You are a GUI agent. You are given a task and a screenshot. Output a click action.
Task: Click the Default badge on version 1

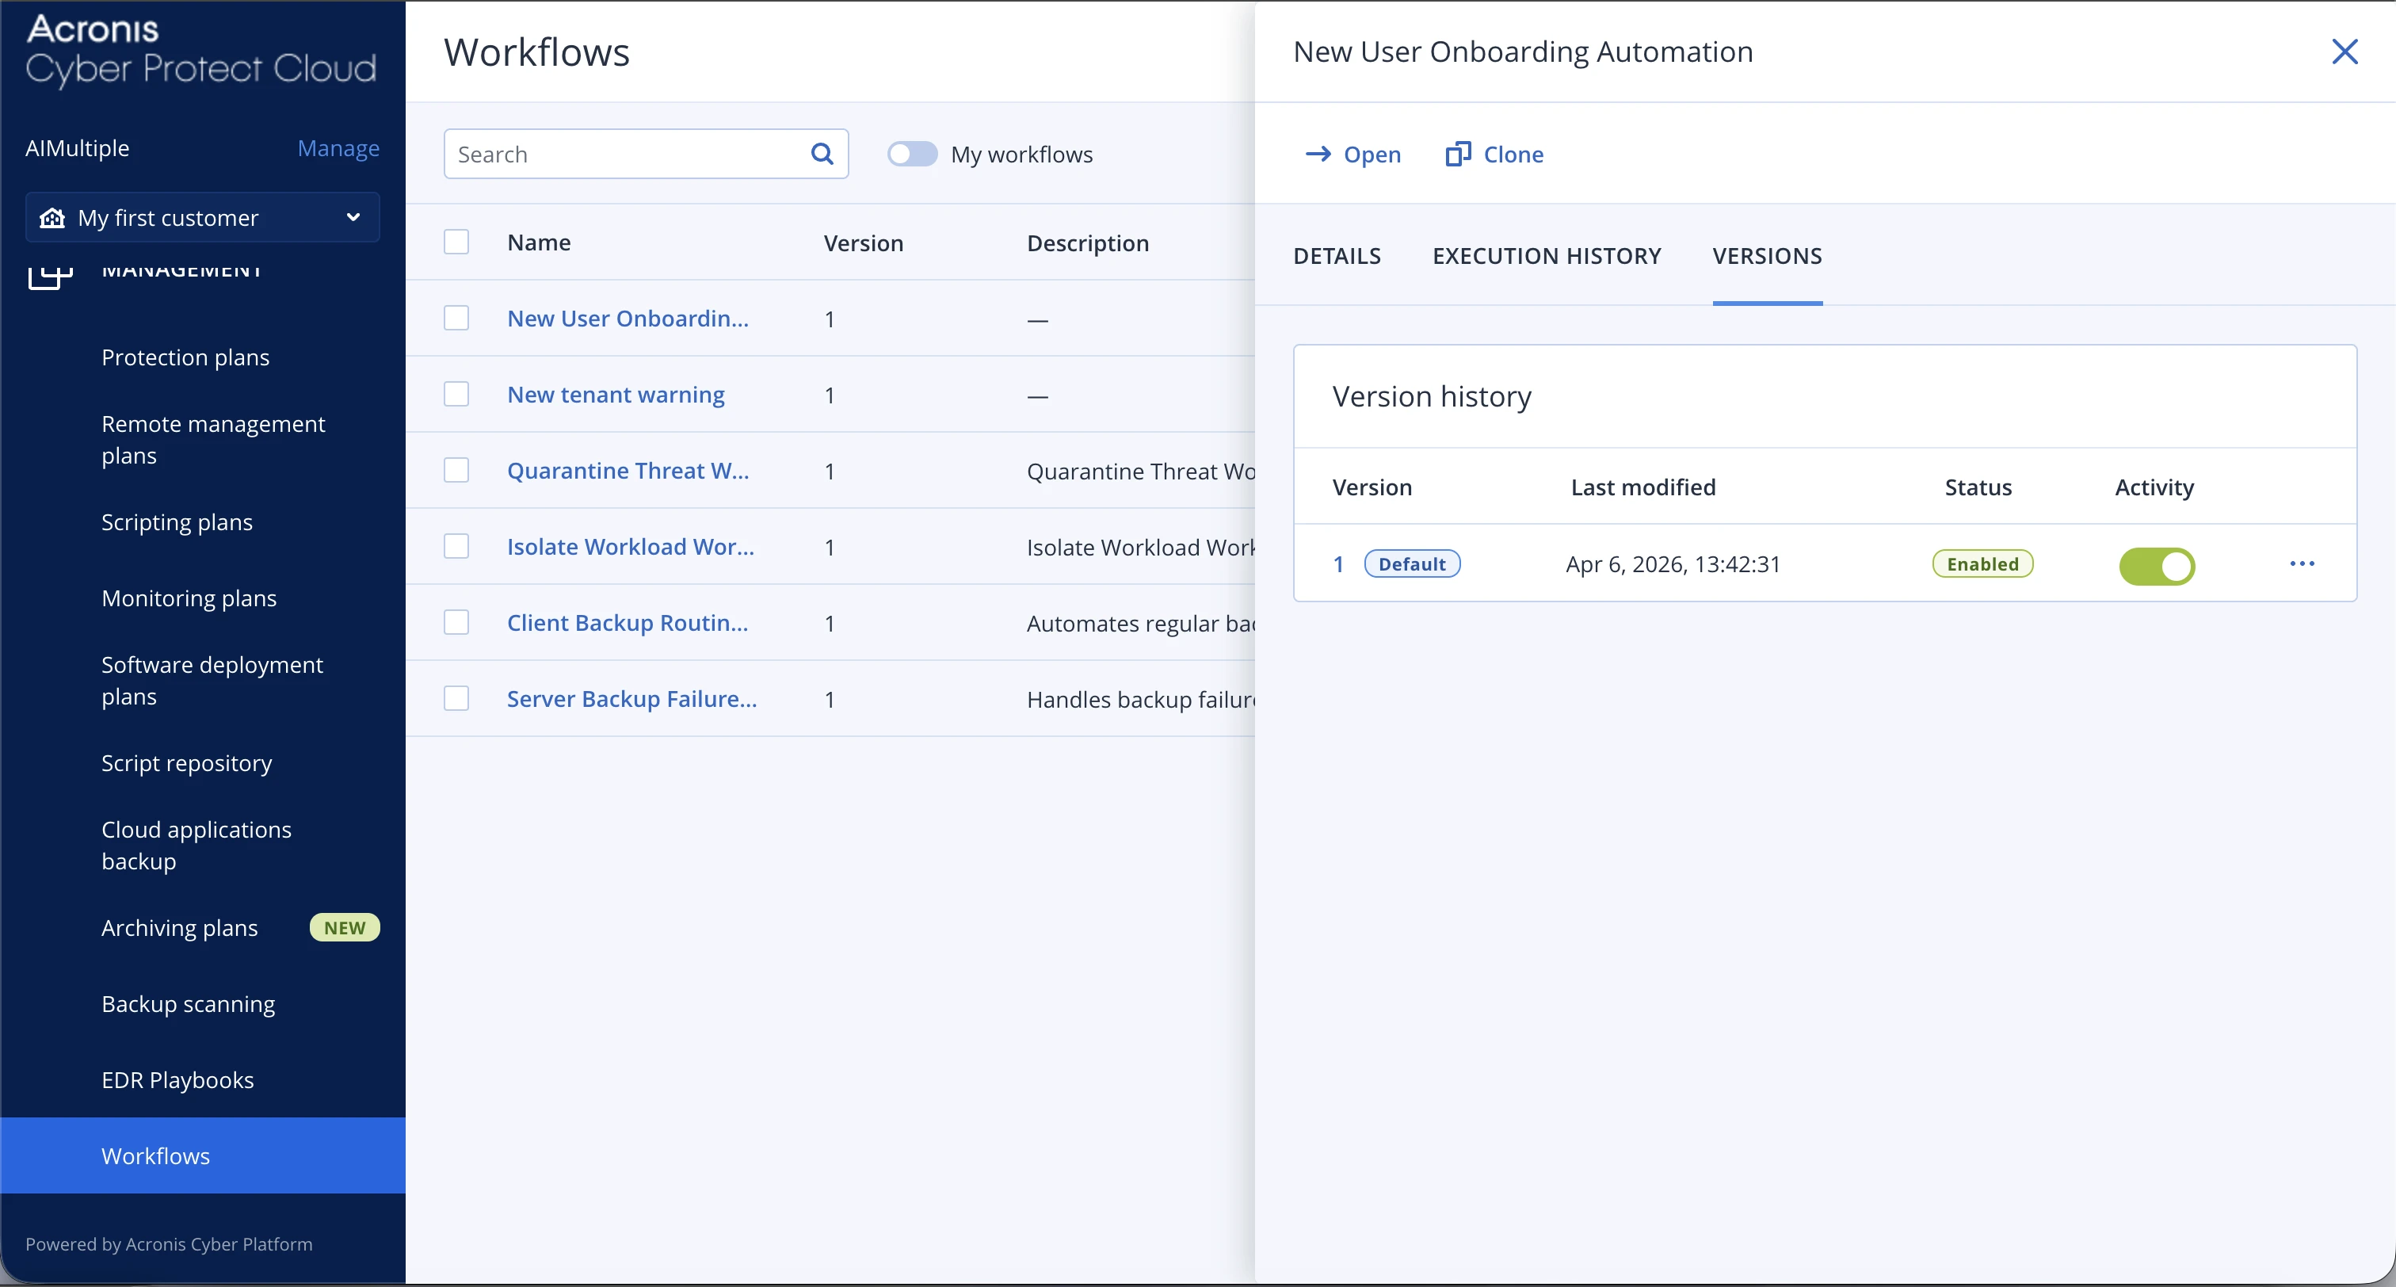[x=1411, y=564]
